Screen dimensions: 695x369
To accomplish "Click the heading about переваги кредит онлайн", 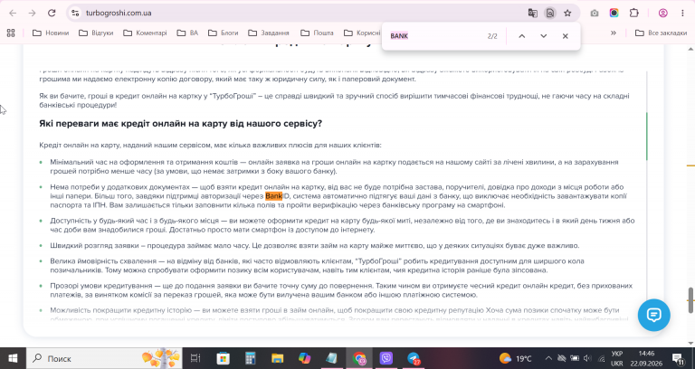I will tap(180, 124).
